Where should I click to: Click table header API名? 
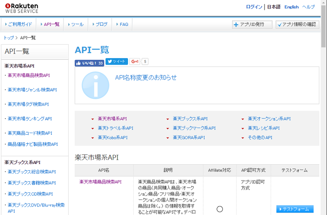104,170
